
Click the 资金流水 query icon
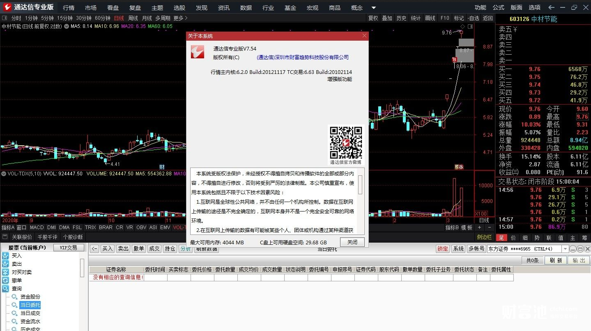pos(15,322)
